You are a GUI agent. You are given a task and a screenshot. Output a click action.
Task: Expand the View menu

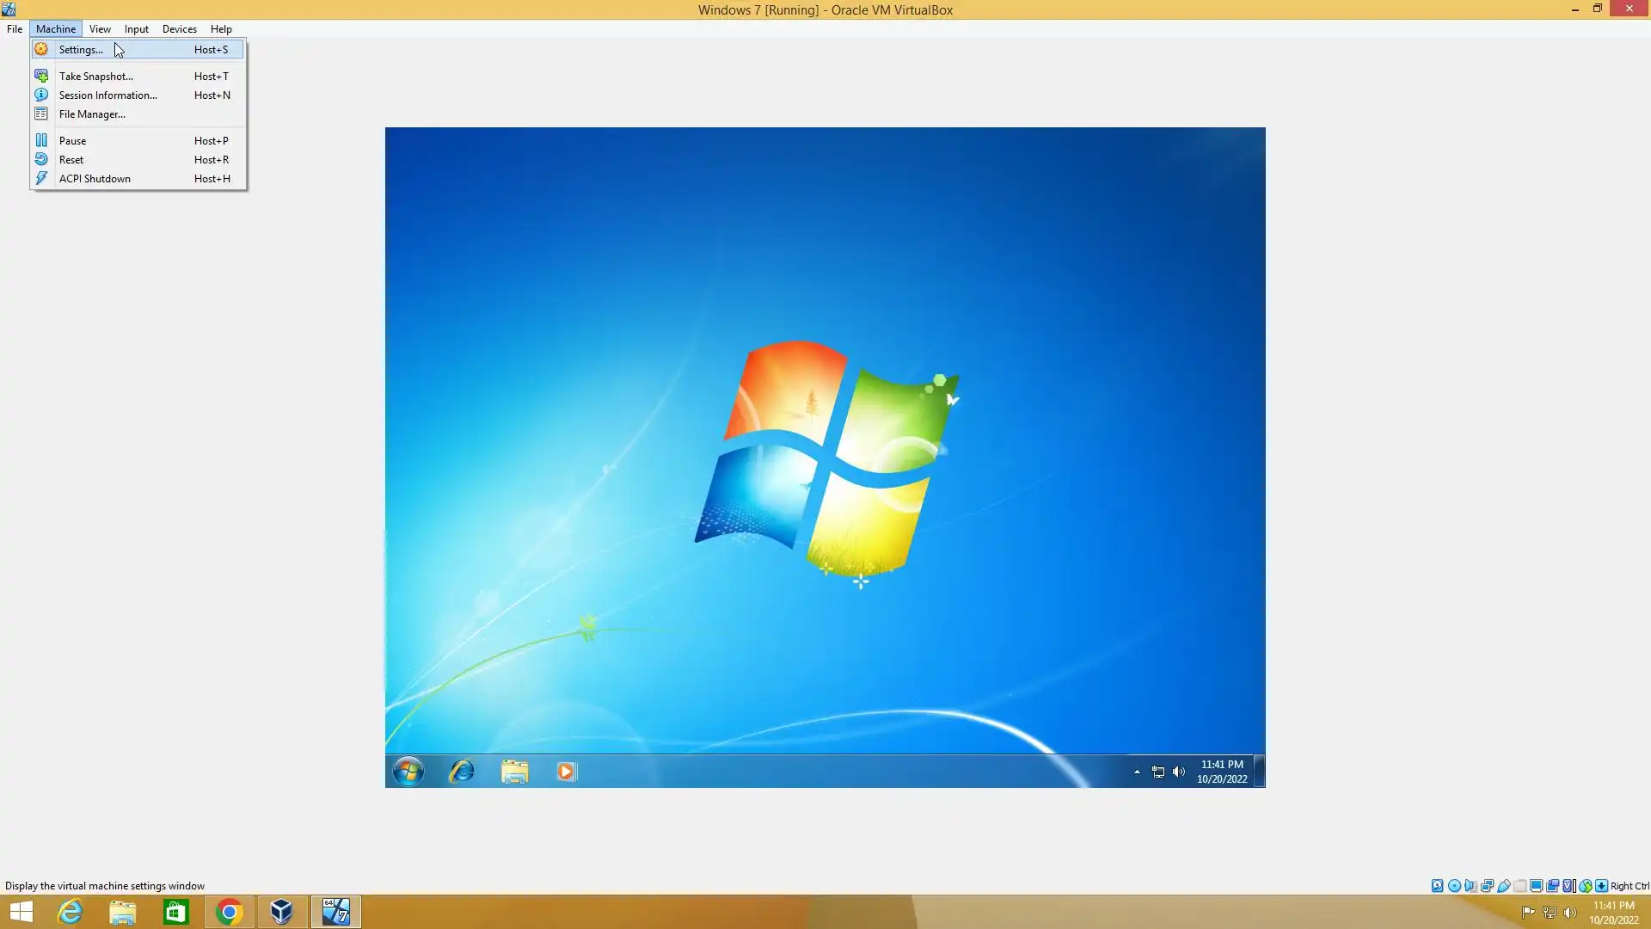(x=100, y=29)
